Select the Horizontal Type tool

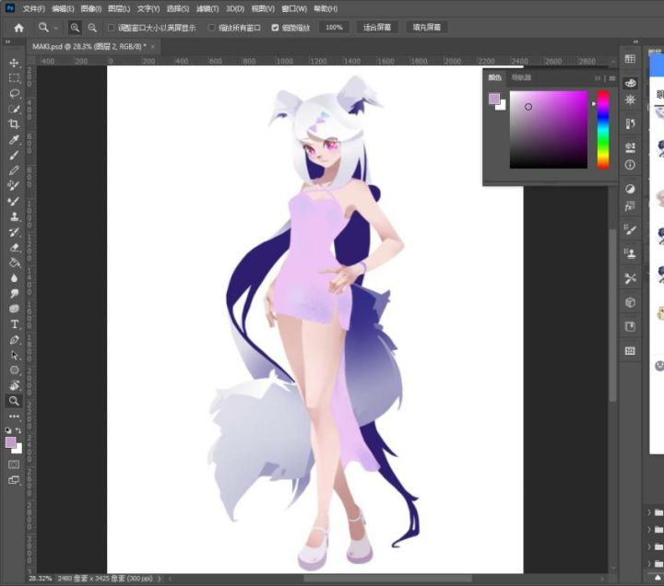tap(14, 324)
